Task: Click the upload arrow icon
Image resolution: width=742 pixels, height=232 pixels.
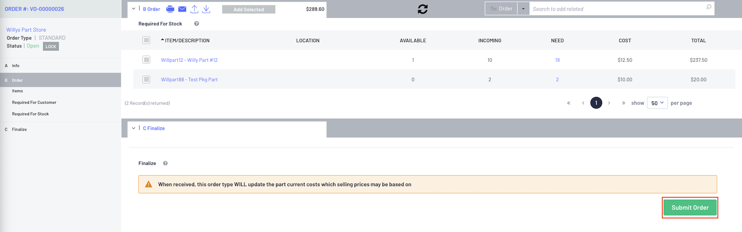Action: 194,9
